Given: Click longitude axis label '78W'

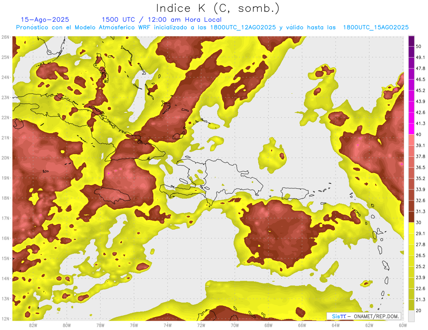Looking at the screenshot, I should 100,325.
